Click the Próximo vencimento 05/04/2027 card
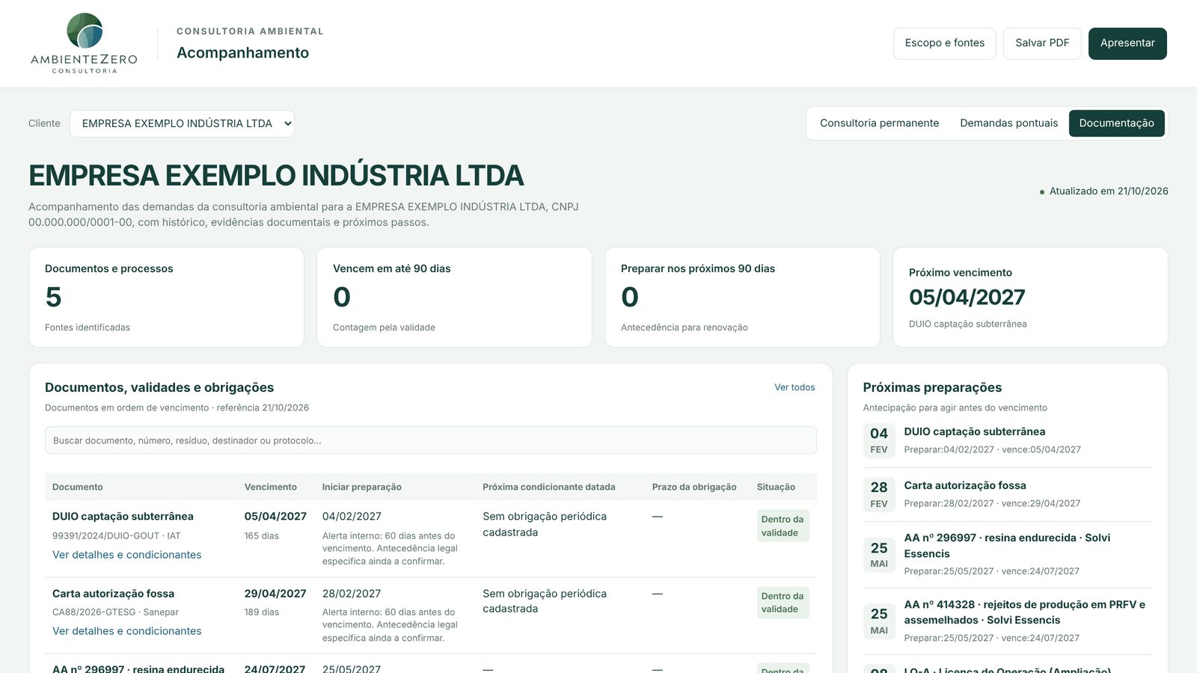This screenshot has width=1197, height=673. (1030, 297)
